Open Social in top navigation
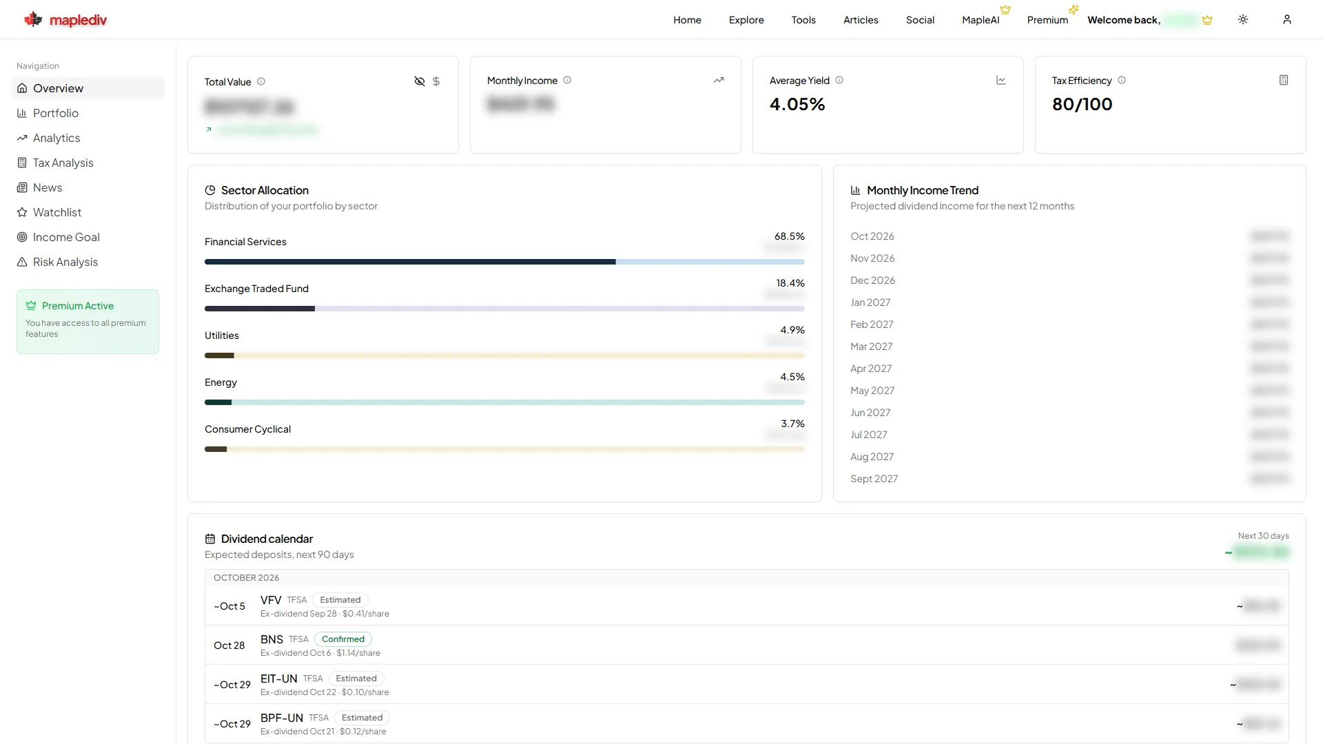 [920, 20]
